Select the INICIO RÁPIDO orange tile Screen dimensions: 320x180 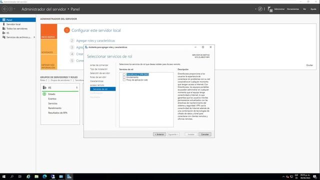(x=49, y=31)
